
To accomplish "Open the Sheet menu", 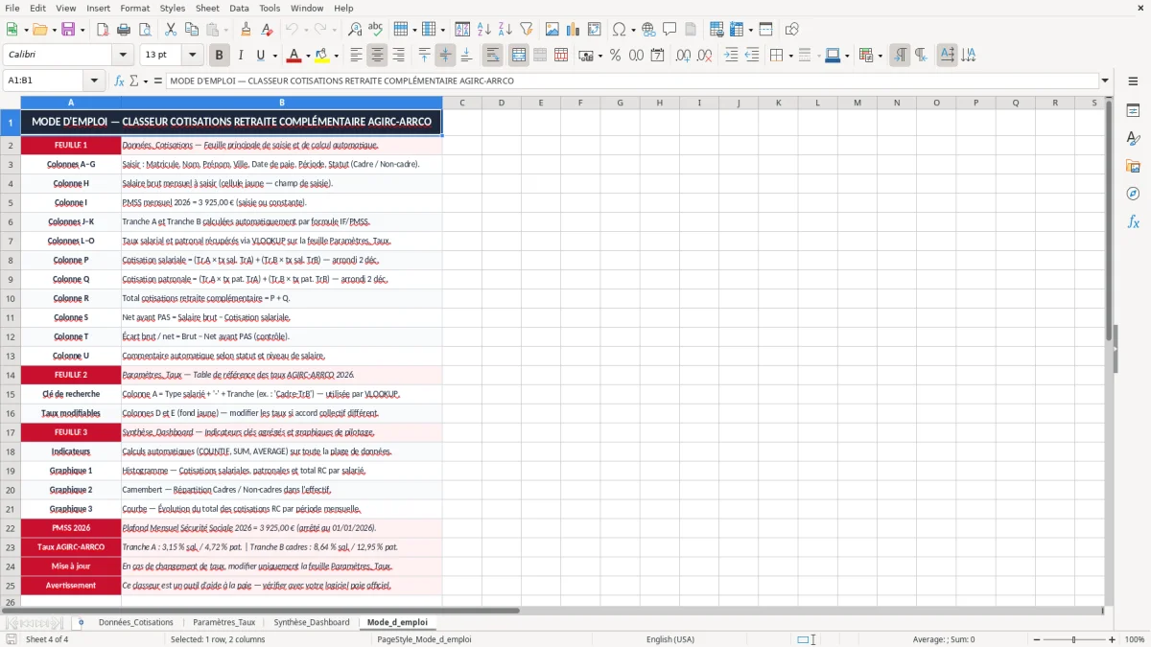I will tap(207, 8).
